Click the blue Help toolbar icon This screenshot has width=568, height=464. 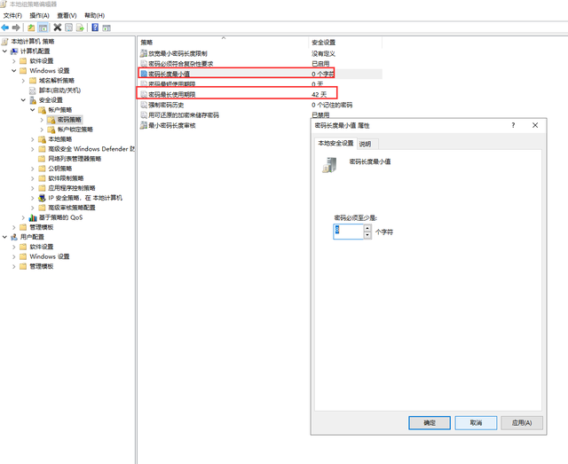(95, 28)
